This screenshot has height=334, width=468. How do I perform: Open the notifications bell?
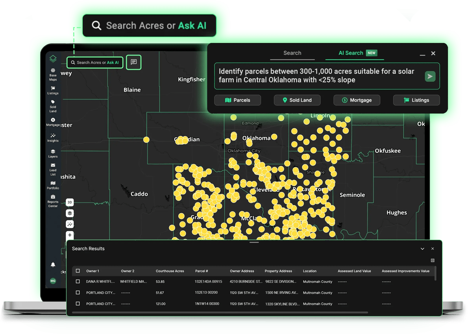(x=53, y=264)
